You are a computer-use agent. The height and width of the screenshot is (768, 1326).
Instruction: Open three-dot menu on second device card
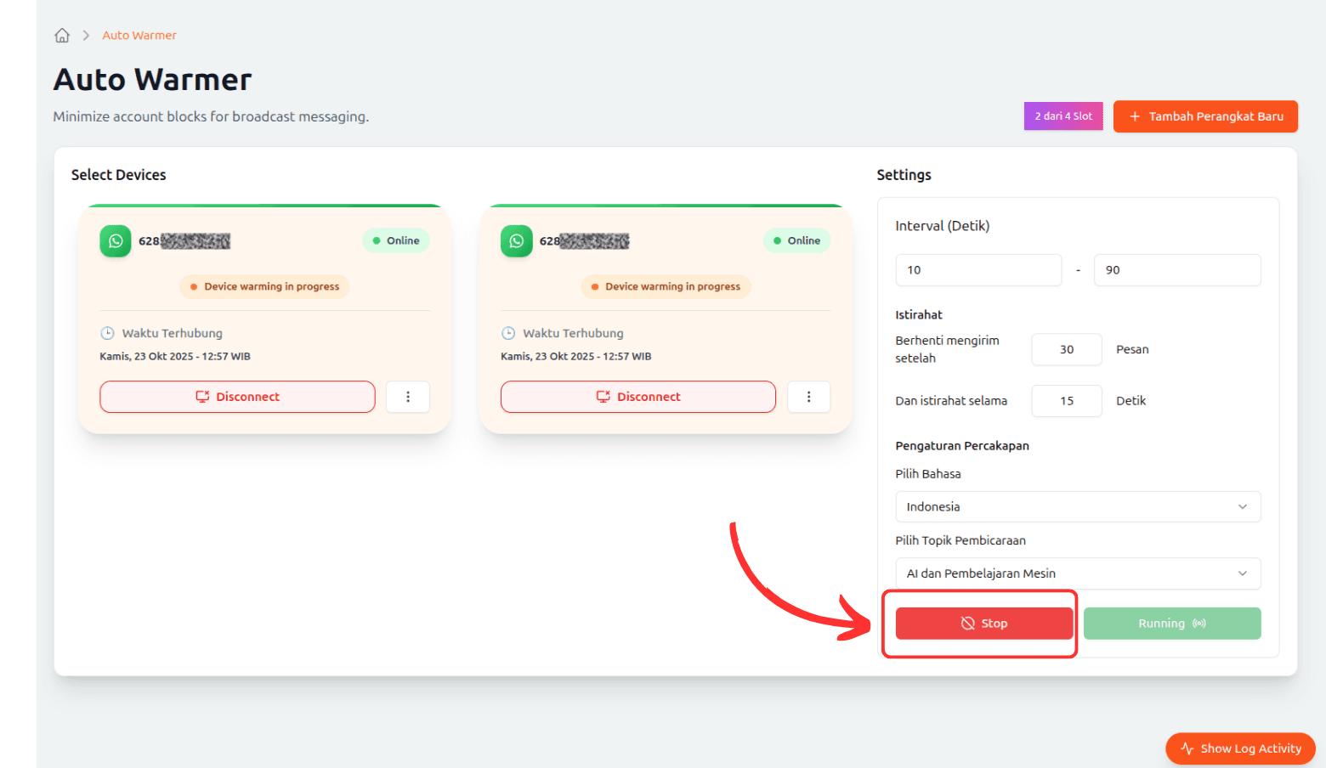coord(808,397)
